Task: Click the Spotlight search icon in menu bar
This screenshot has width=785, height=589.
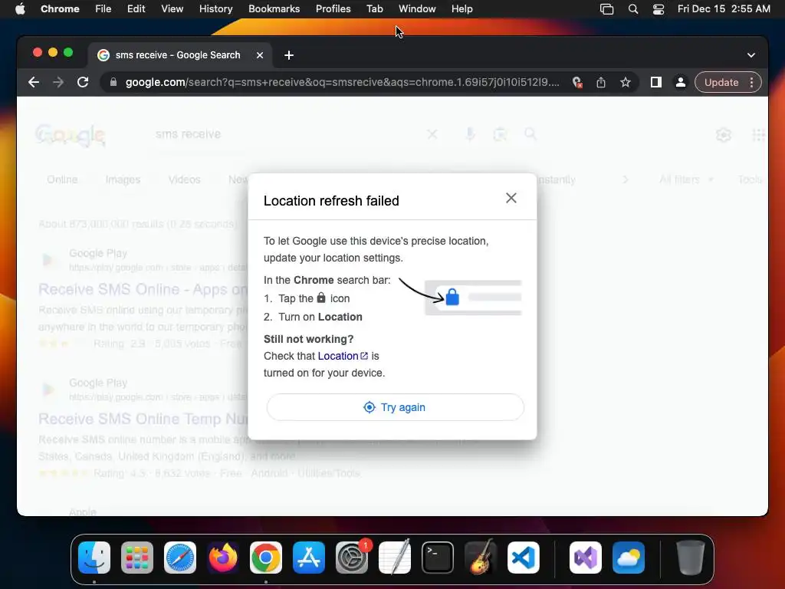Action: pyautogui.click(x=632, y=9)
